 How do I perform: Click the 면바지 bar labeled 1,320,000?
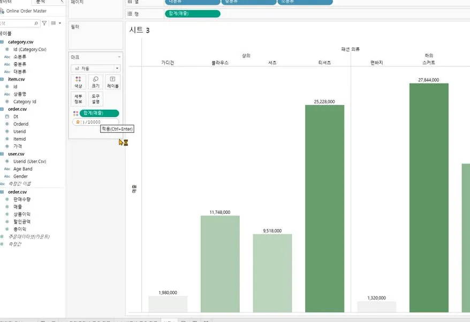pyautogui.click(x=377, y=306)
